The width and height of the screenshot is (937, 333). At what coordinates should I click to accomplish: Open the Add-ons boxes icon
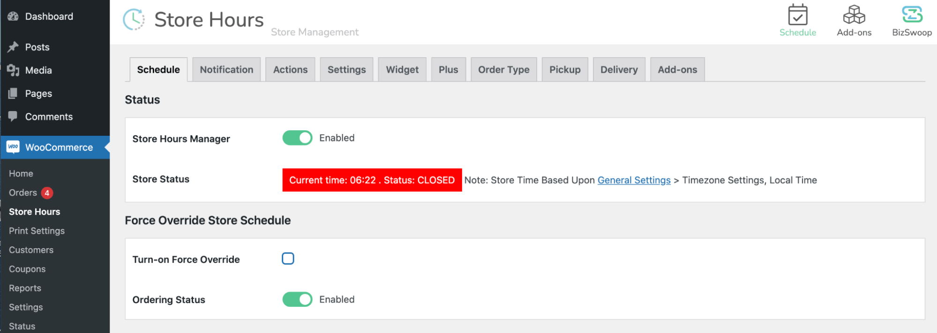click(854, 15)
